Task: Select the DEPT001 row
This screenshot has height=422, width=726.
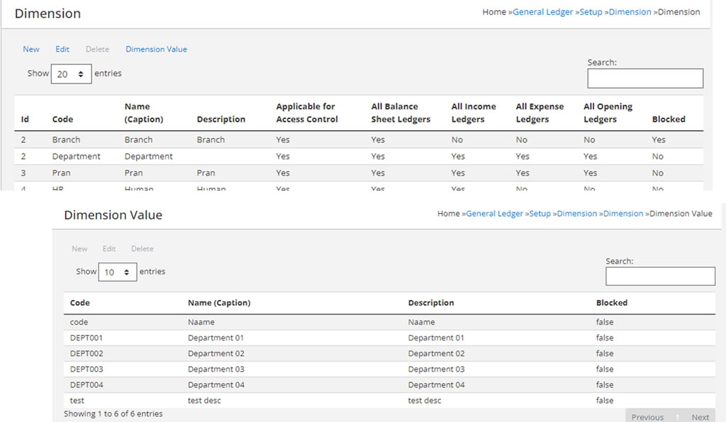Action: pos(86,338)
